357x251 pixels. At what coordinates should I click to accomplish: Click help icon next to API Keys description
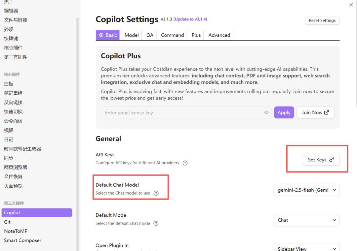[185, 163]
